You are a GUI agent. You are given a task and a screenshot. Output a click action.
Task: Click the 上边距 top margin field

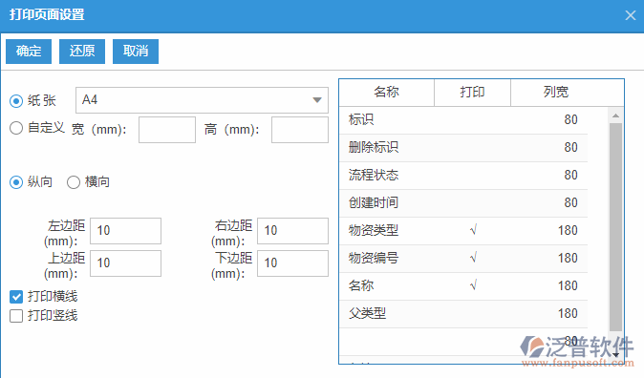pyautogui.click(x=126, y=263)
